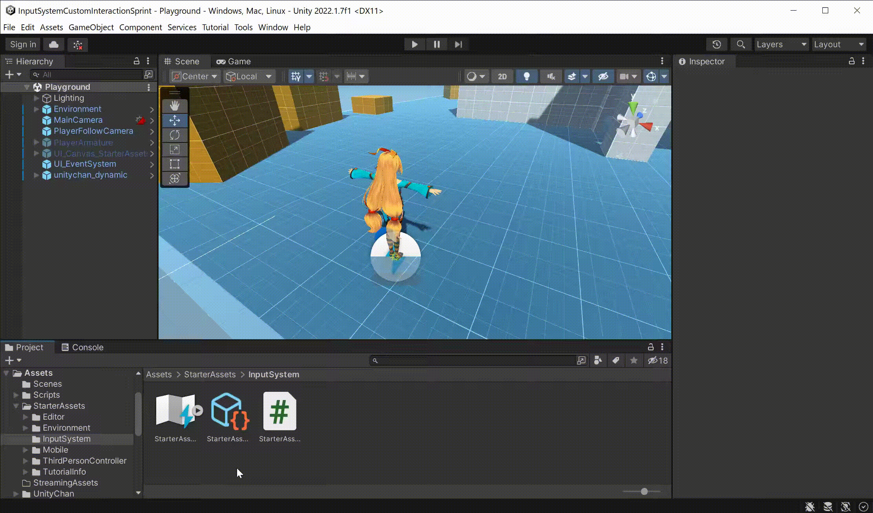Open the Component menu
Screen dimensions: 873x513
pyautogui.click(x=141, y=27)
